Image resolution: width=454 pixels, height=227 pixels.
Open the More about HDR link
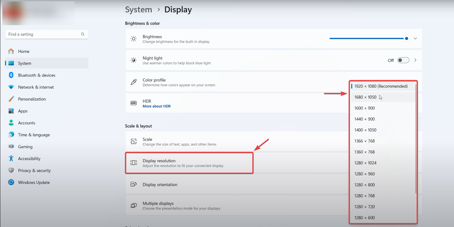157,106
